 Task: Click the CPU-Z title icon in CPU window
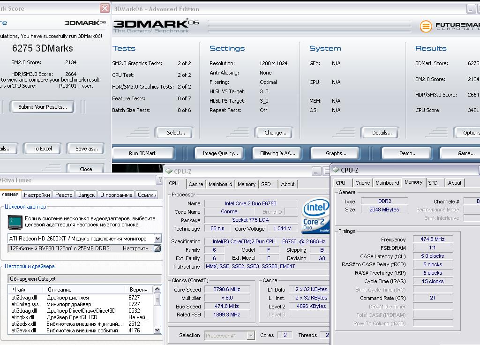point(169,172)
